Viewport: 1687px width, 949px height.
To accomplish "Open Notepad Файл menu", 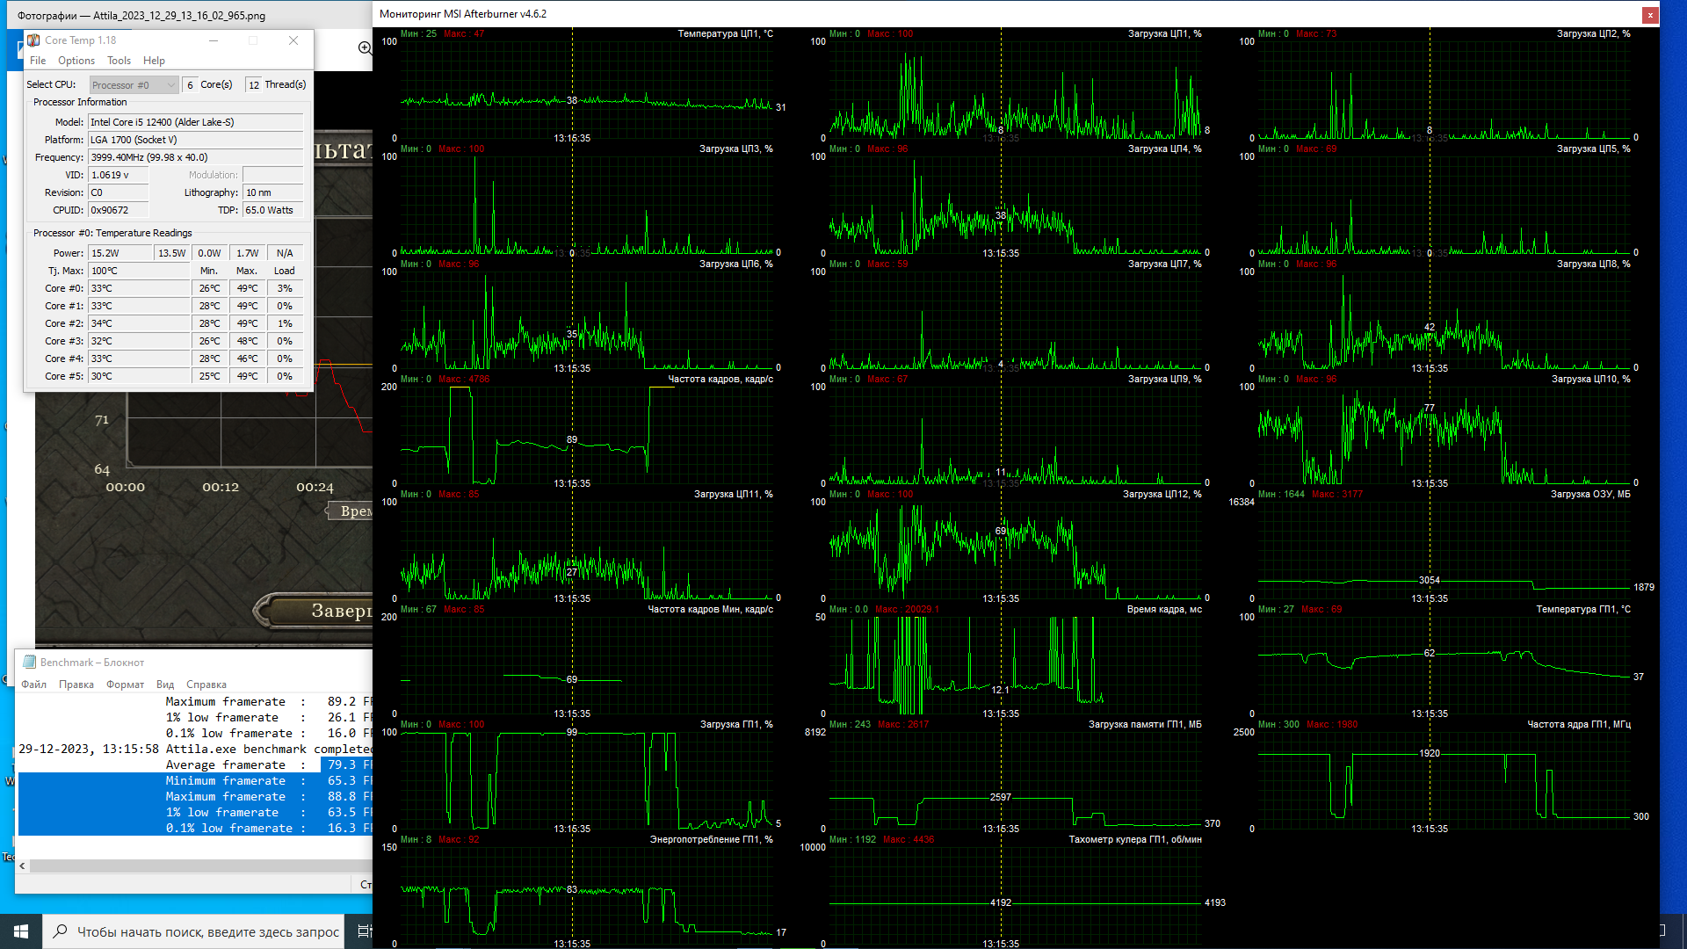I will tap(34, 685).
